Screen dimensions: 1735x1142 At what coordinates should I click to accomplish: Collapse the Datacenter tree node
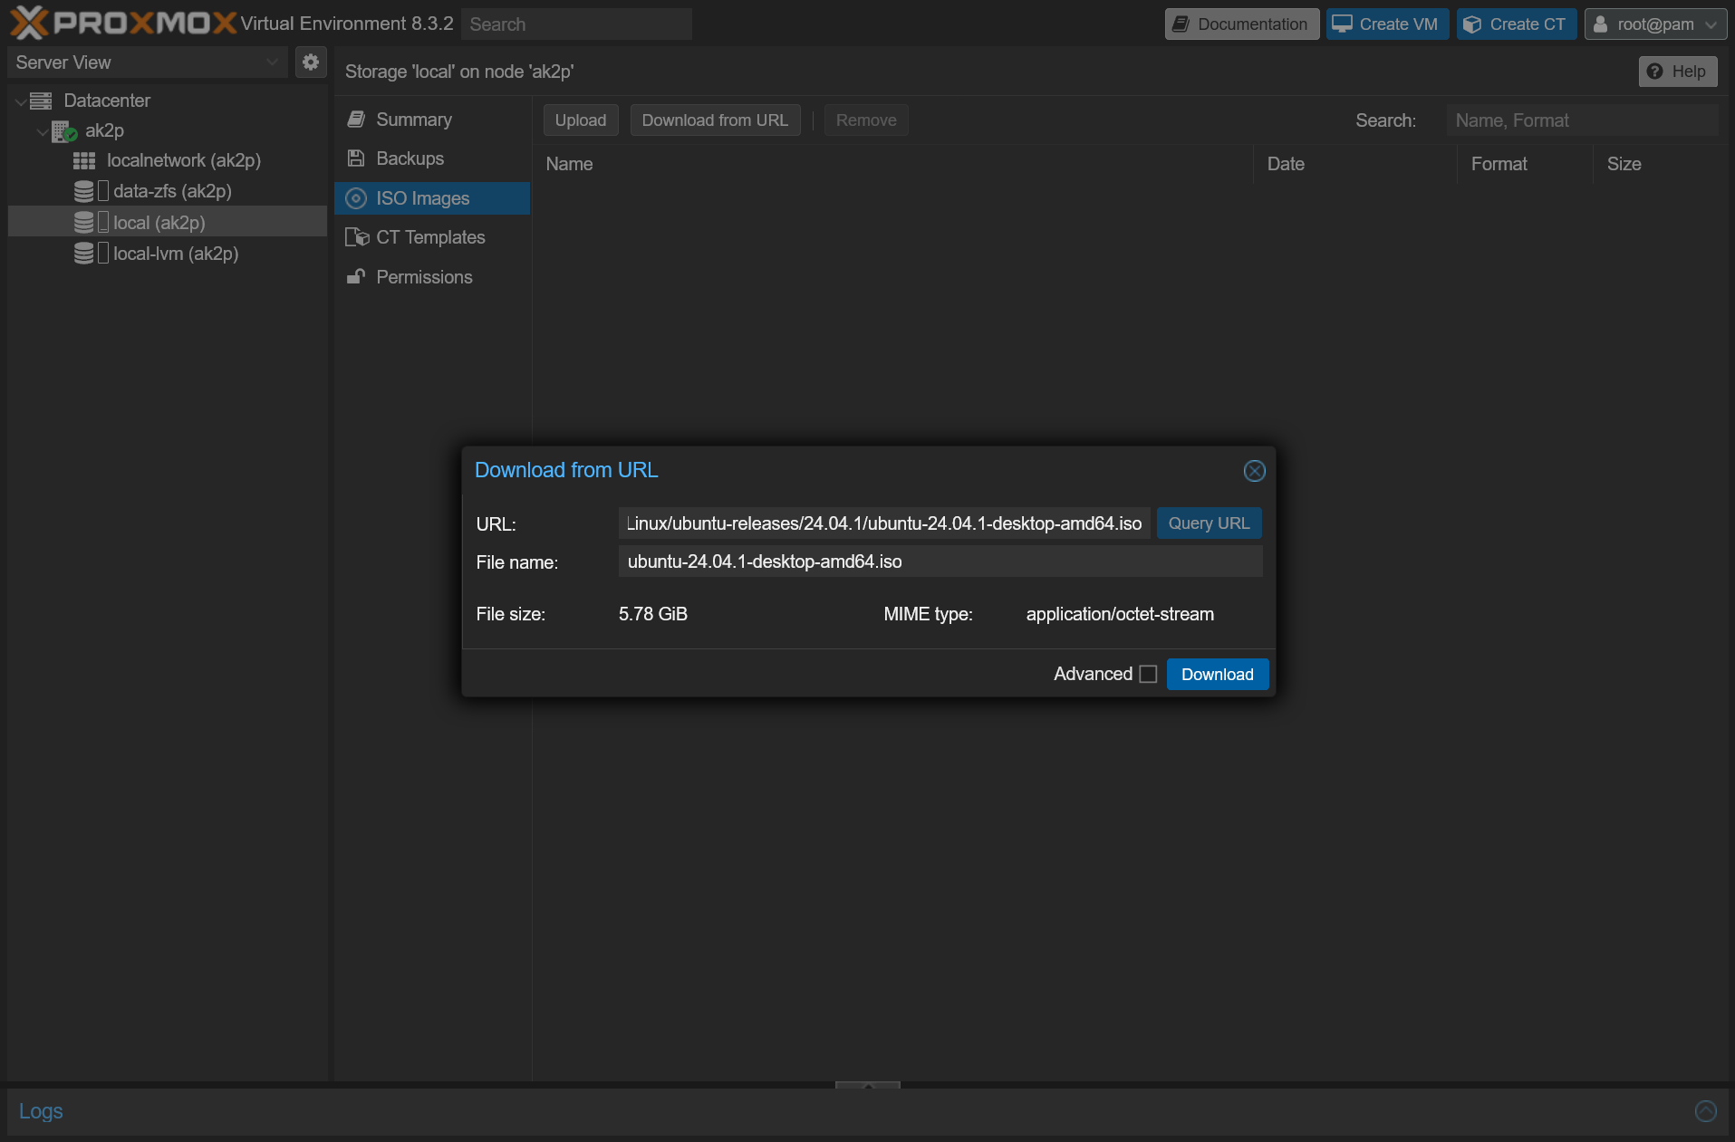(20, 101)
